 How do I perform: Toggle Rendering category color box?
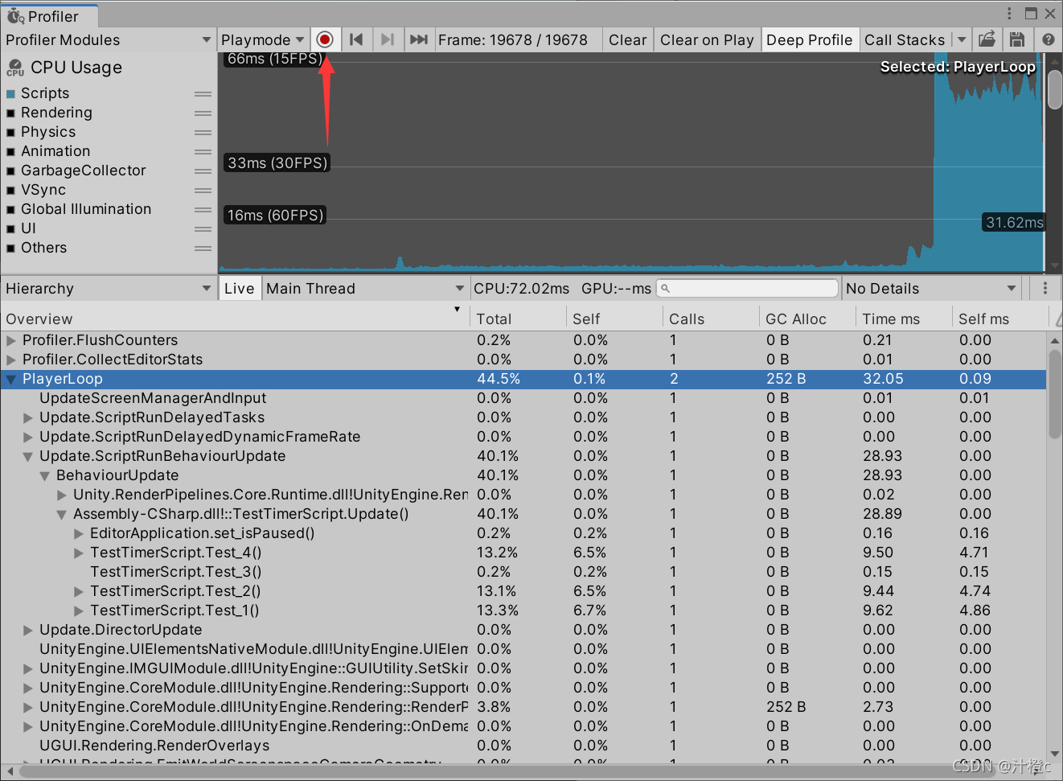click(11, 113)
